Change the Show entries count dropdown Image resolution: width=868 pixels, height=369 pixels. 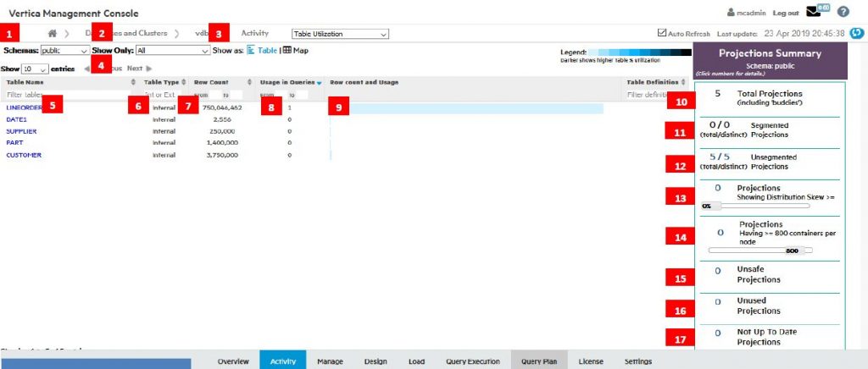click(36, 69)
